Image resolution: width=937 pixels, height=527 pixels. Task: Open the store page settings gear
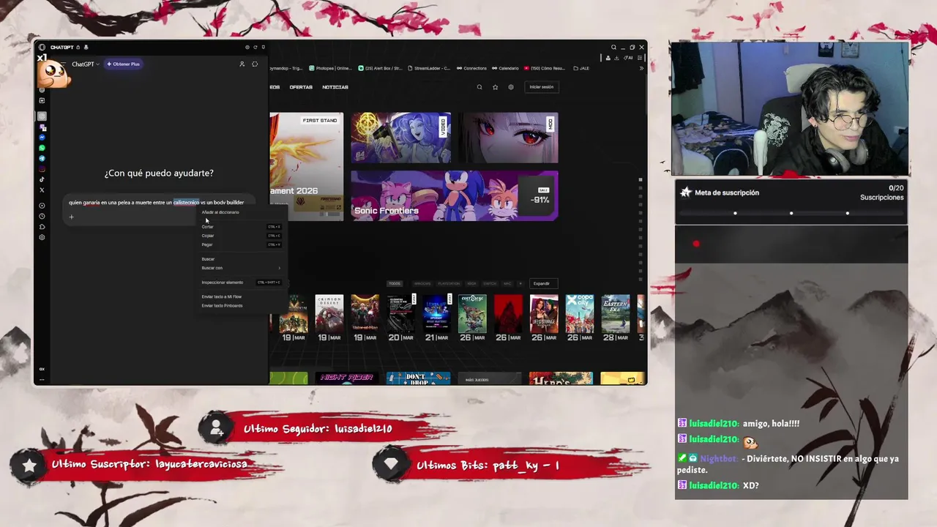[511, 87]
